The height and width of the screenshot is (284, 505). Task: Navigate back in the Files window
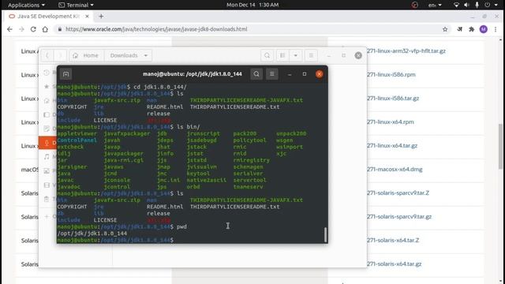pos(47,55)
